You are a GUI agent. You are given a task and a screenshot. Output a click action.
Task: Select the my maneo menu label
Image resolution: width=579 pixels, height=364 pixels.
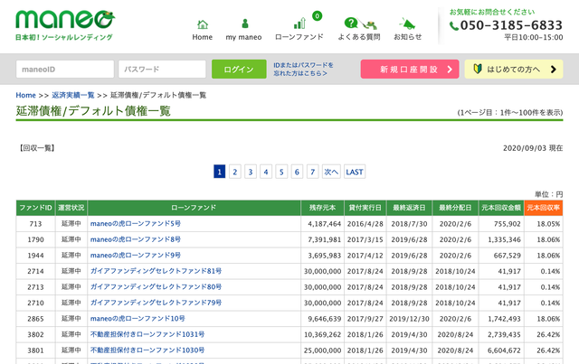(x=243, y=37)
